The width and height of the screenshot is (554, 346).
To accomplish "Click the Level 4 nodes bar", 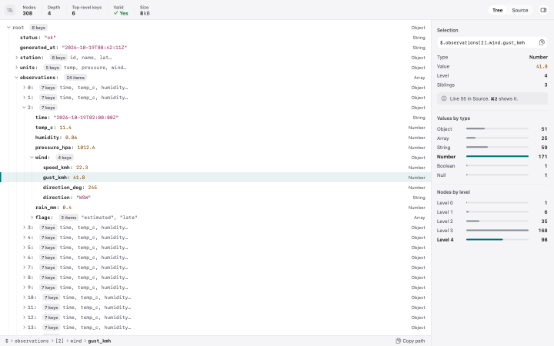I will click(x=497, y=239).
